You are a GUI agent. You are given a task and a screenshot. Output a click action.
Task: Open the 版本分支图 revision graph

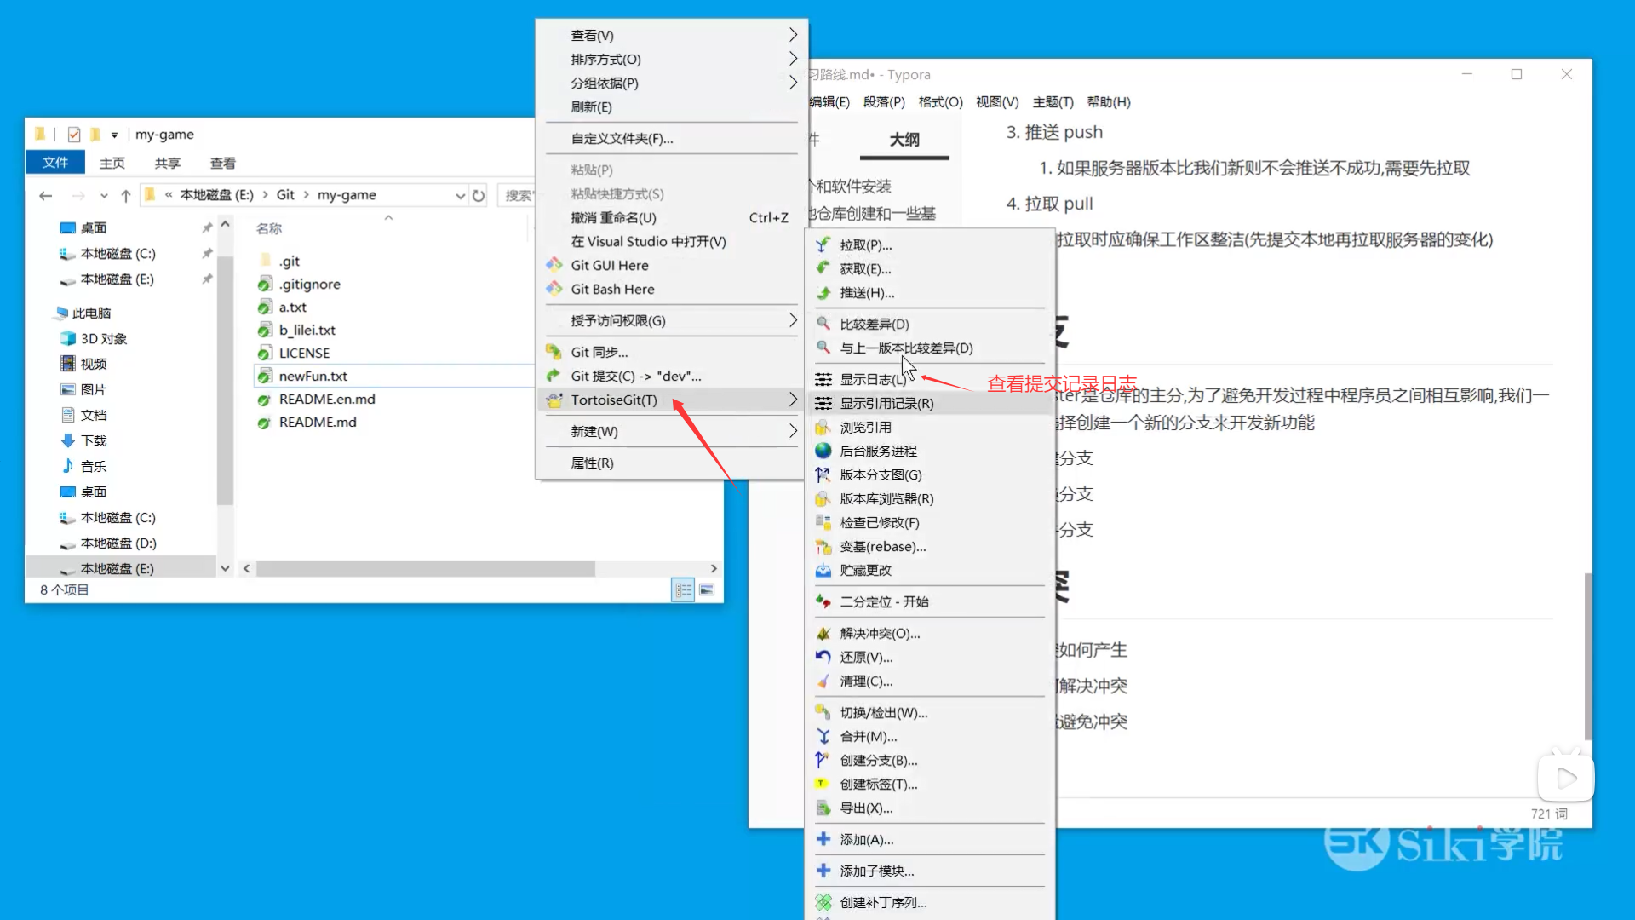pos(878,474)
